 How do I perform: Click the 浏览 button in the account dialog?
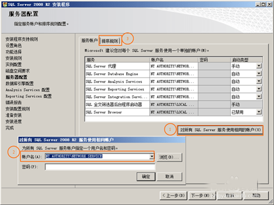pos(169,157)
